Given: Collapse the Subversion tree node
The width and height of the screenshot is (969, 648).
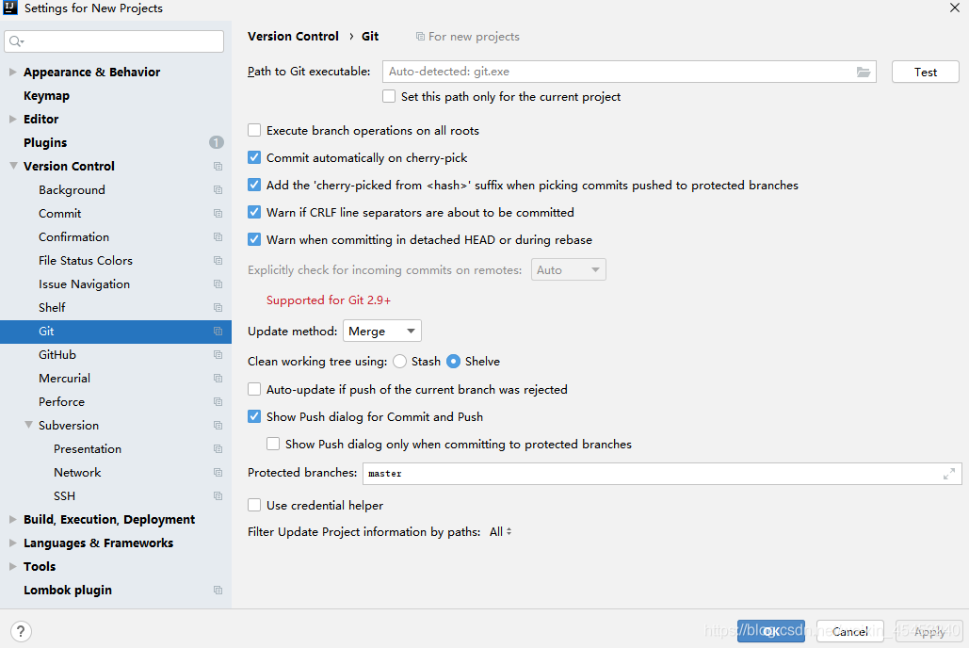Looking at the screenshot, I should 28,426.
